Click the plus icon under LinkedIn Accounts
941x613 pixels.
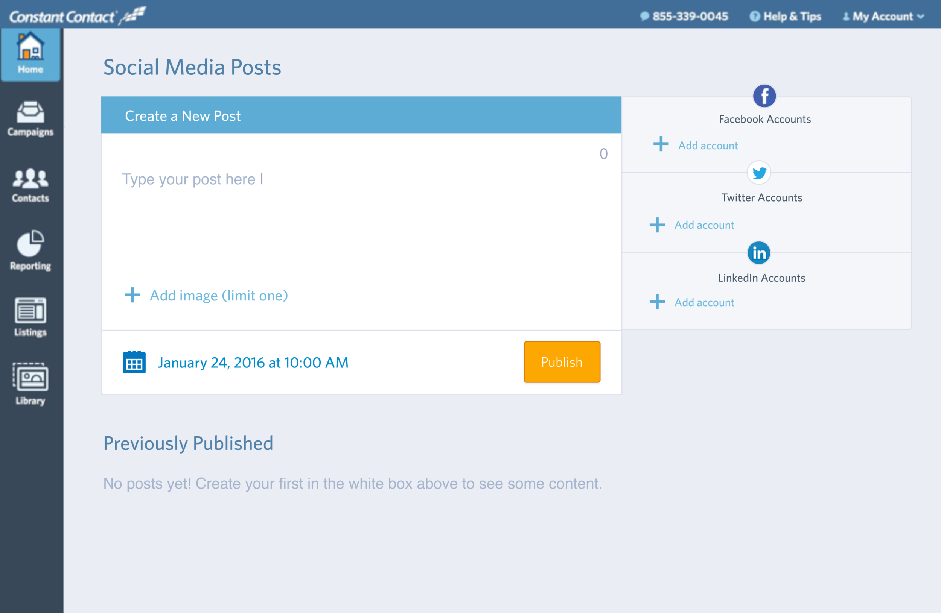click(x=657, y=302)
